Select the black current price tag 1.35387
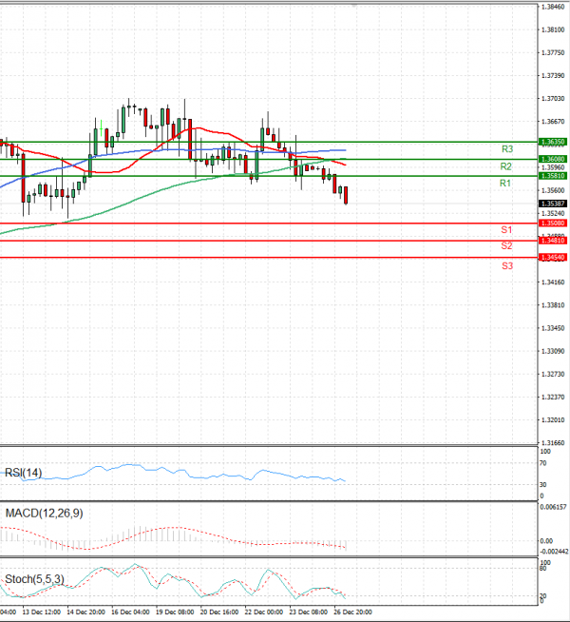Image resolution: width=570 pixels, height=622 pixels. coord(553,204)
